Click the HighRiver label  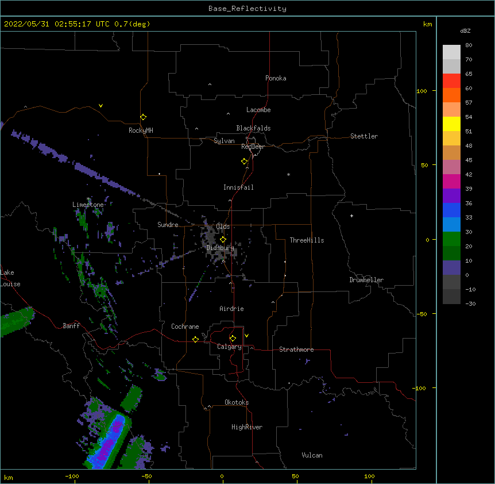[247, 427]
